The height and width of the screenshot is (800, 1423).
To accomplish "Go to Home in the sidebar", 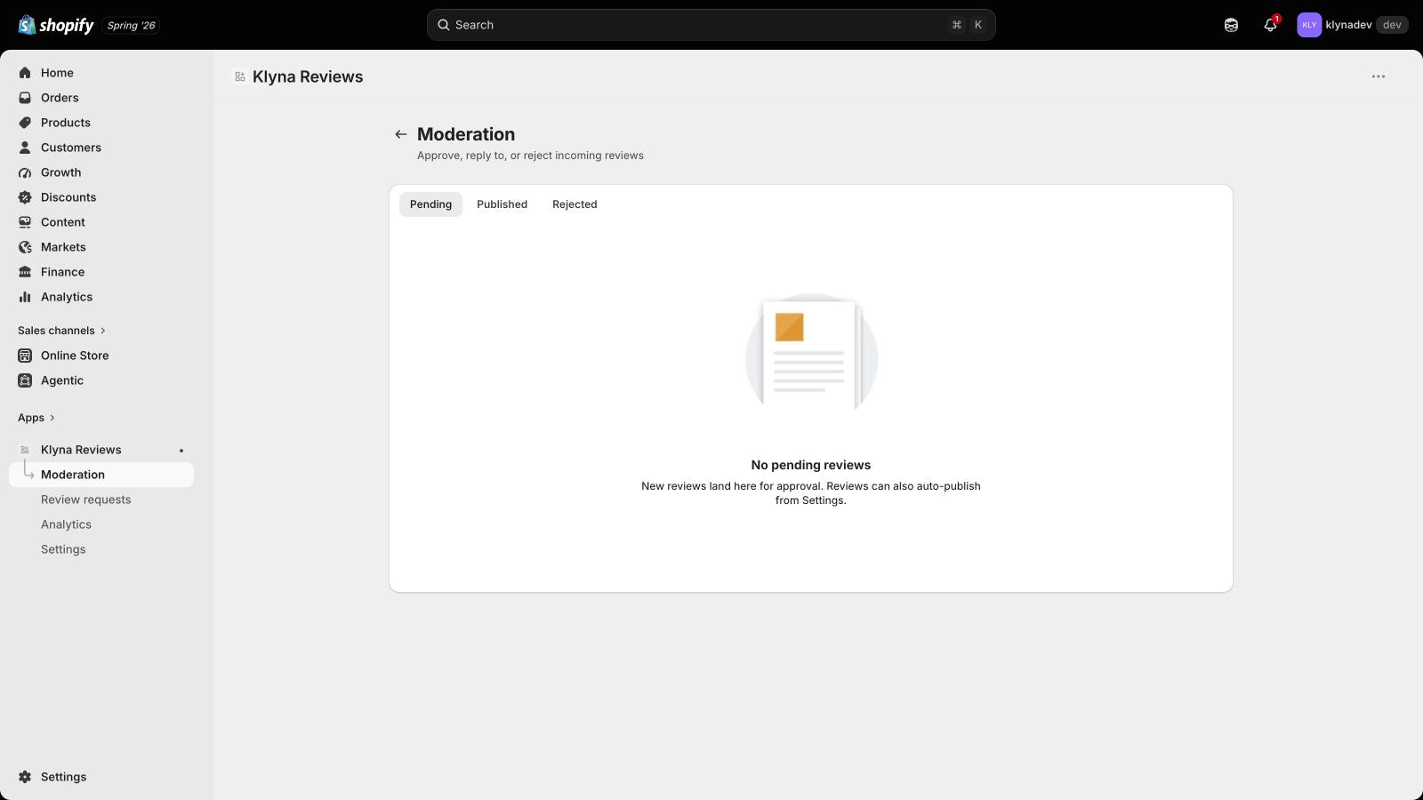I will coord(57,73).
